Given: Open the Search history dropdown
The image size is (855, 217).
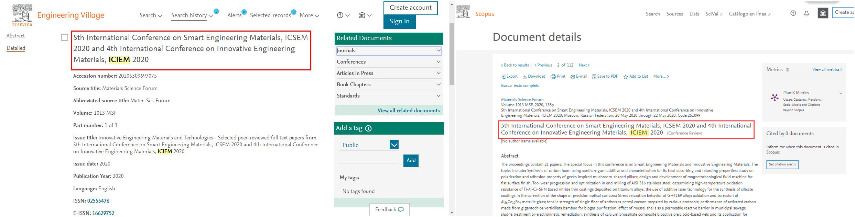Looking at the screenshot, I should pyautogui.click(x=192, y=15).
